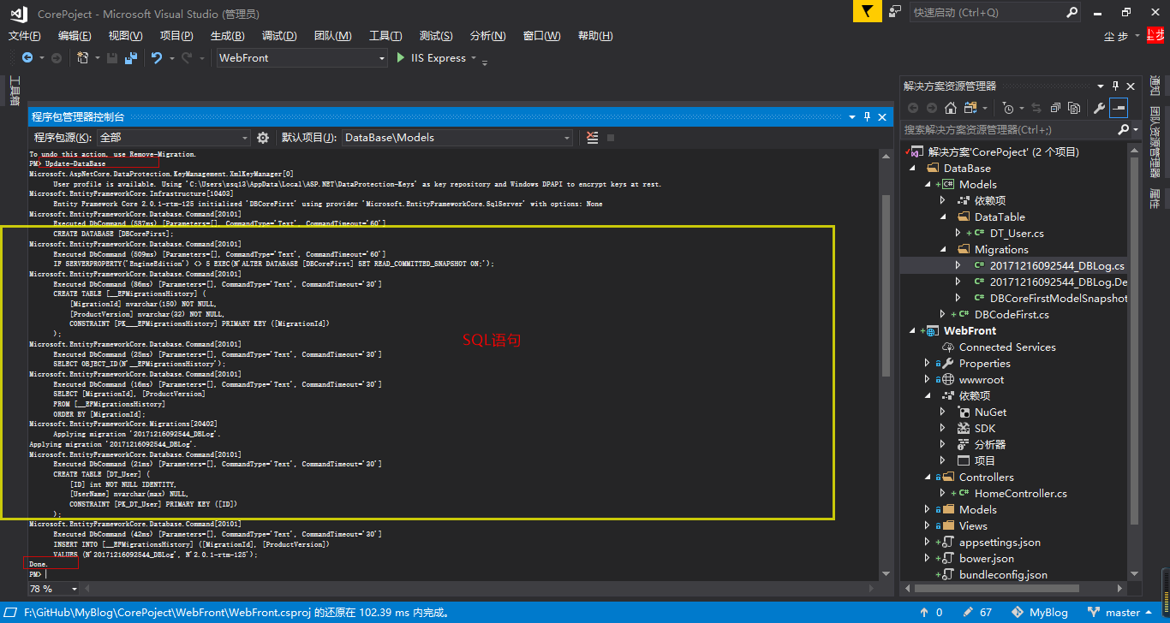Open the 帮助(H) menu

tap(595, 36)
